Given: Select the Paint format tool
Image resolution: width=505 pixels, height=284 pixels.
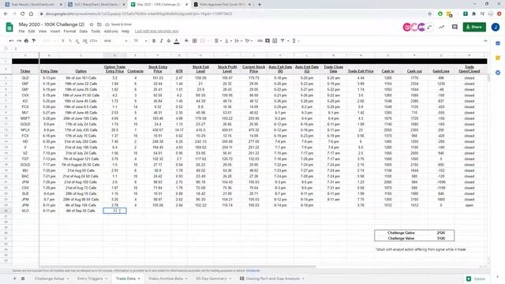Looking at the screenshot, I should click(33, 41).
